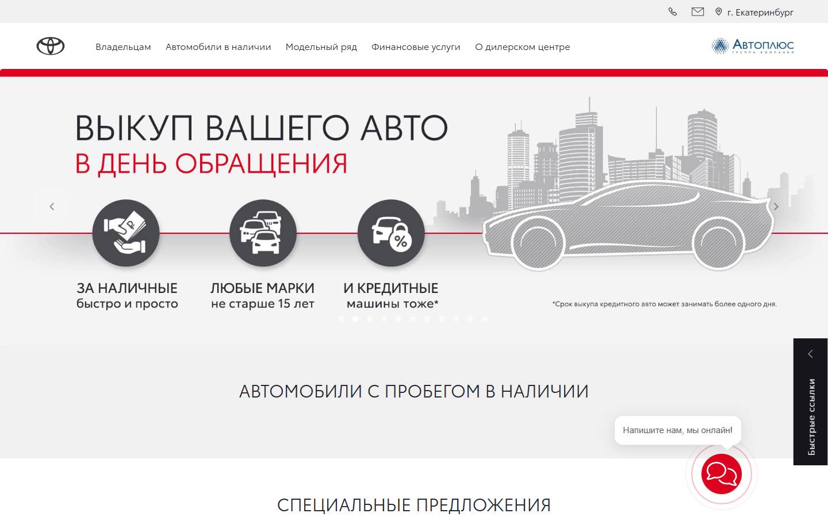
Task: Open the Владельцам menu
Action: (x=123, y=47)
